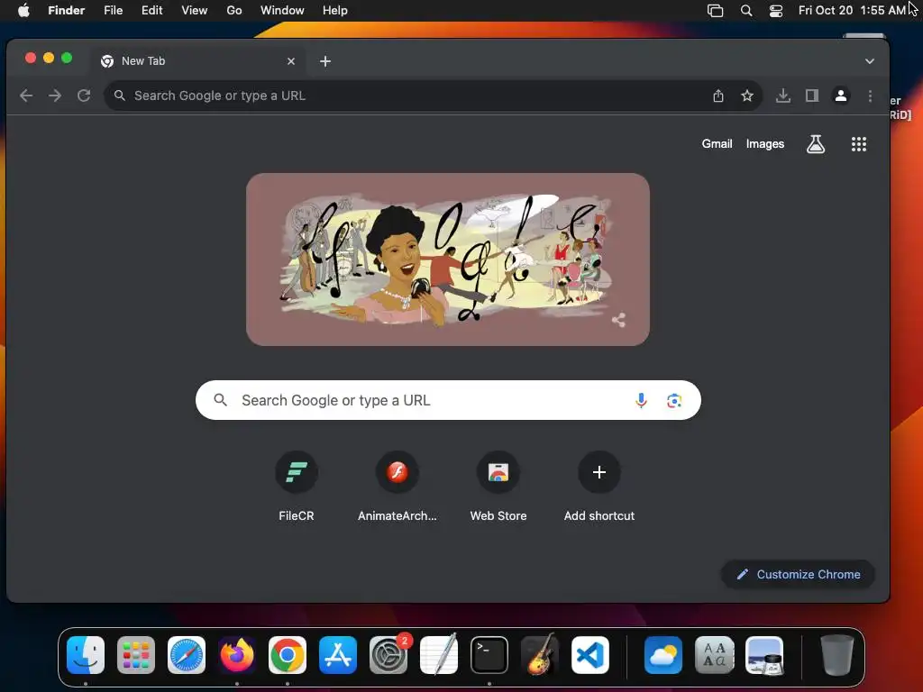Reload the page with the refresh icon
The width and height of the screenshot is (923, 692).
point(84,96)
